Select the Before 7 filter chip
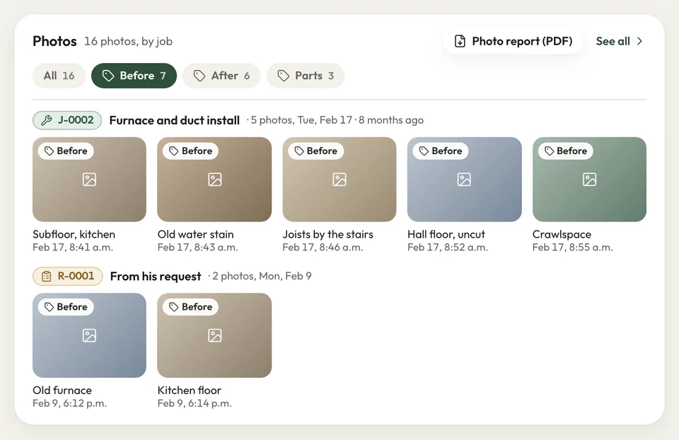Image resolution: width=679 pixels, height=440 pixels. click(x=134, y=76)
